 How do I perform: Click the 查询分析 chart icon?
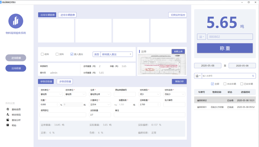coord(8,120)
